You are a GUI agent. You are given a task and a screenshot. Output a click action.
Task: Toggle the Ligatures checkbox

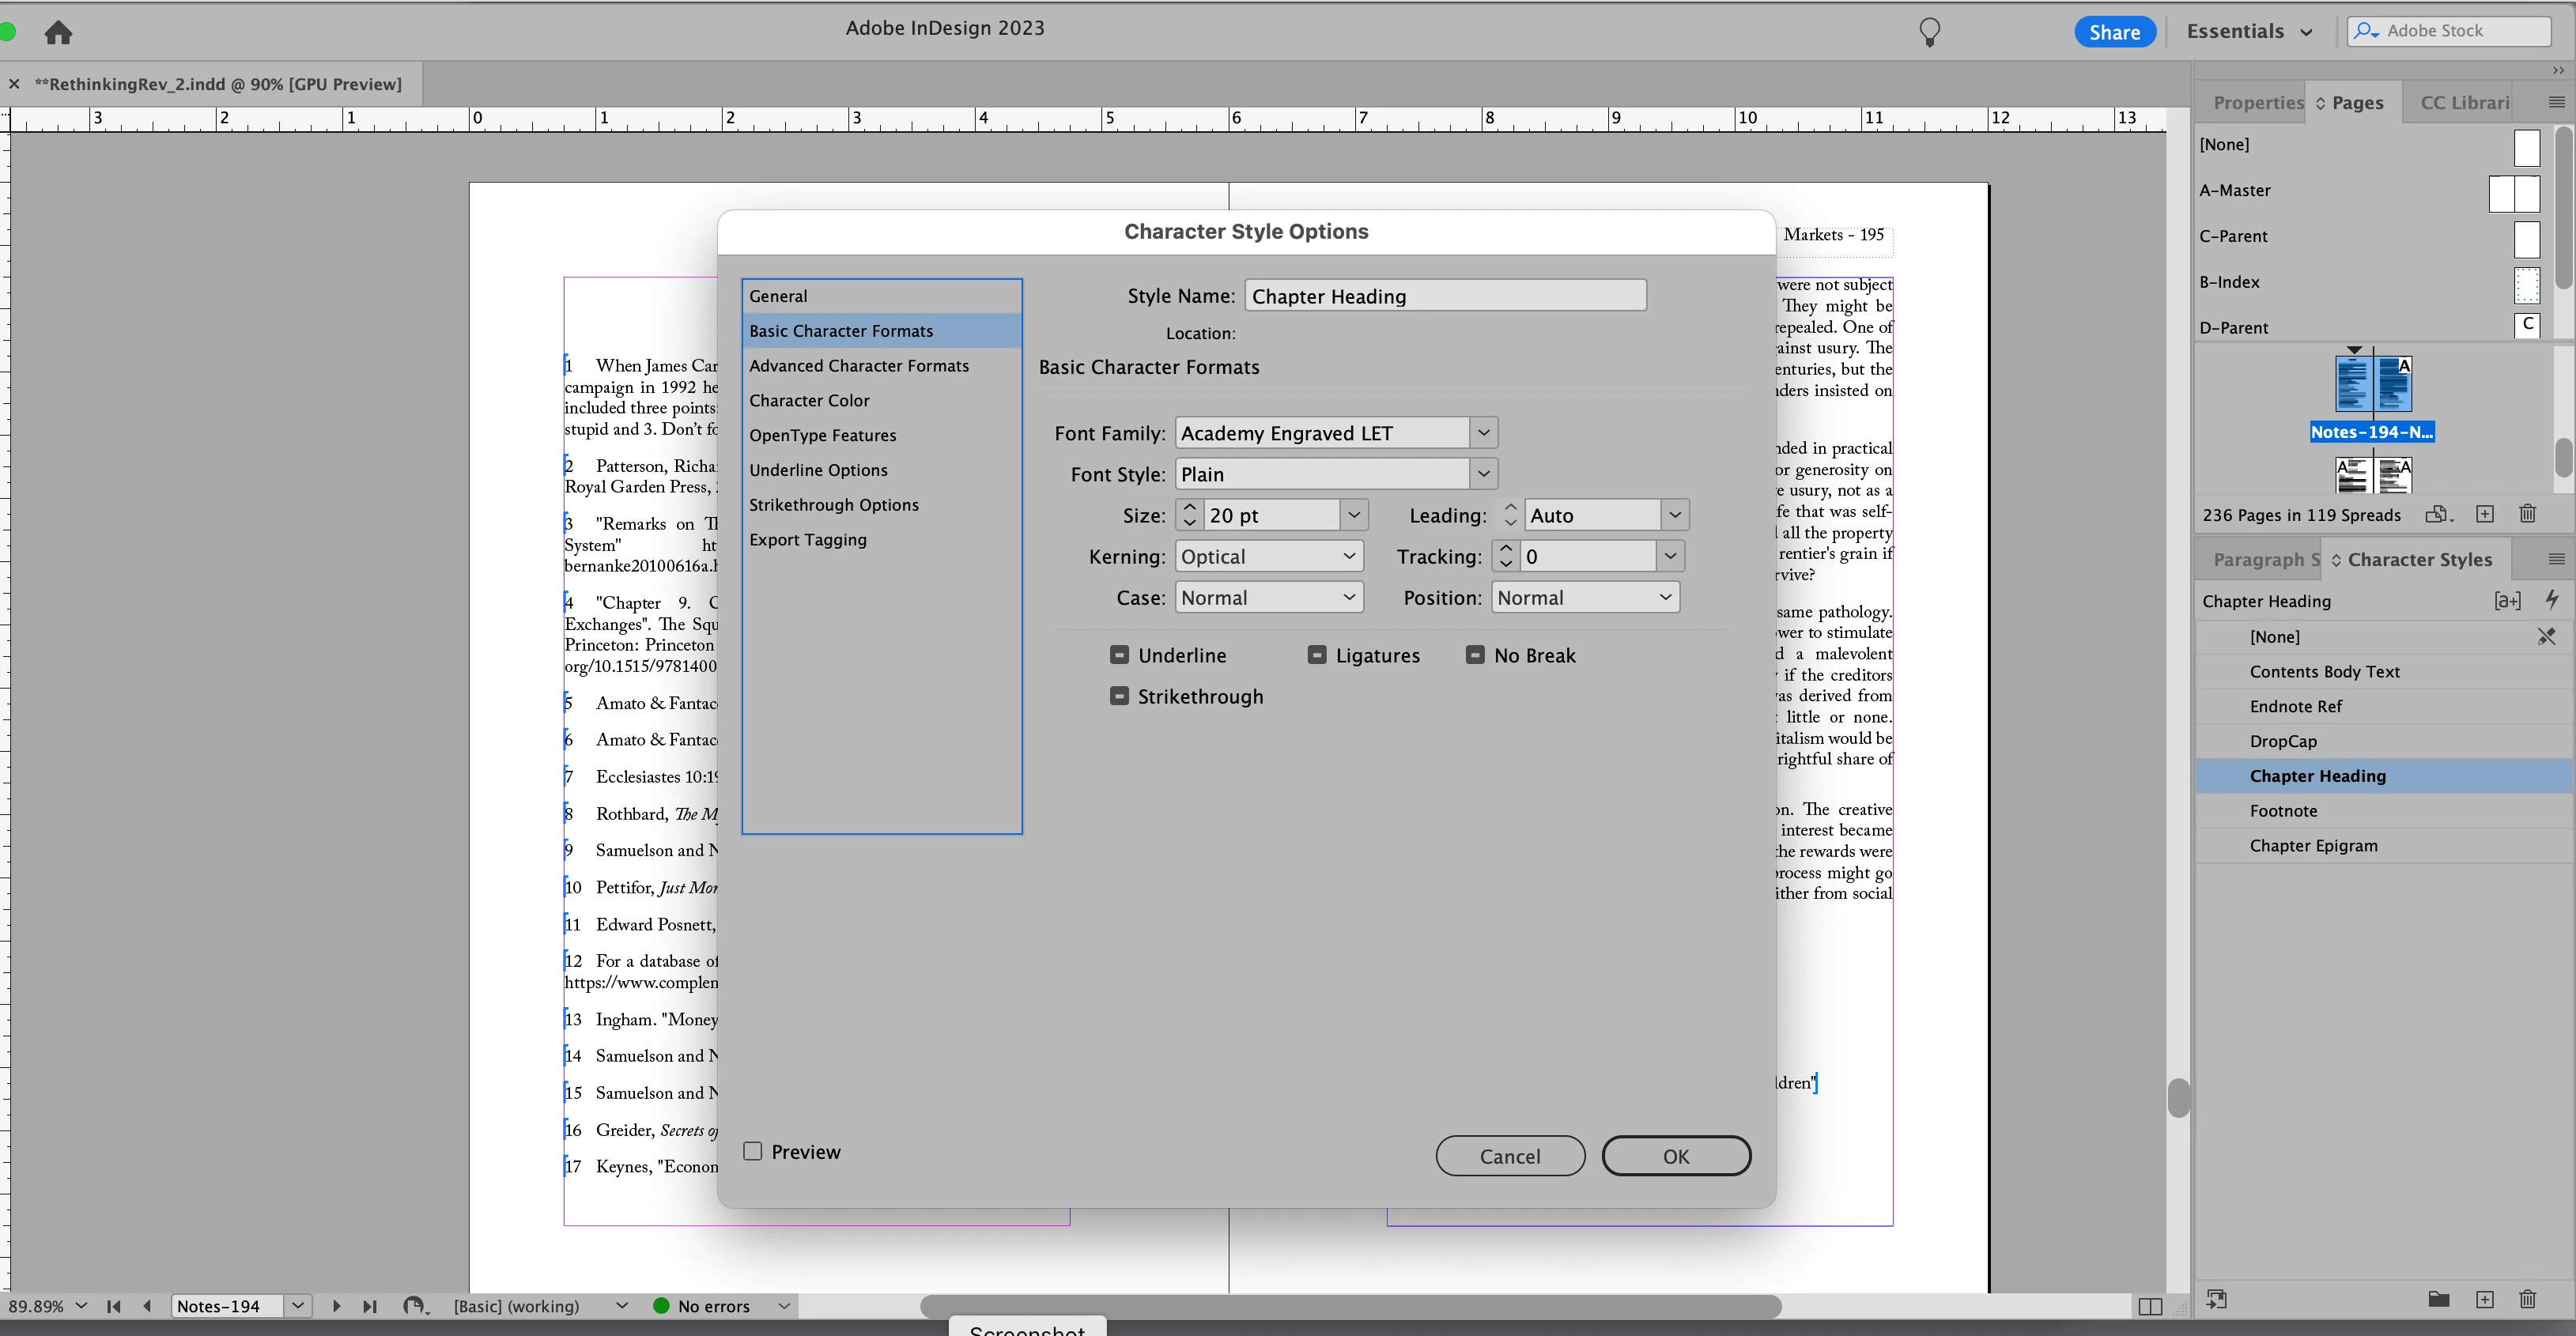tap(1317, 655)
